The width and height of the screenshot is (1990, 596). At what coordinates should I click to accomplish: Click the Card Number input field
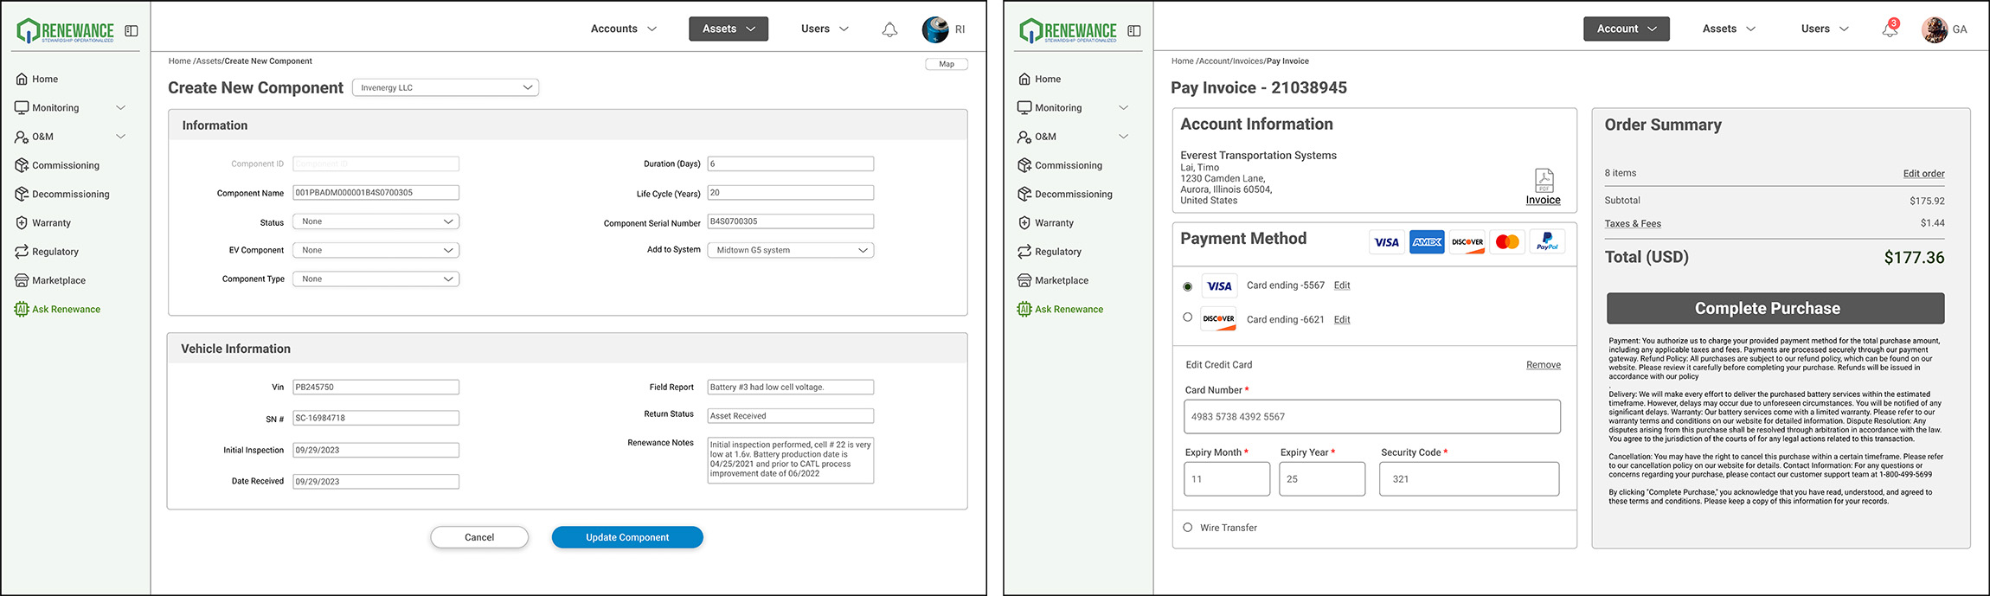(1372, 416)
